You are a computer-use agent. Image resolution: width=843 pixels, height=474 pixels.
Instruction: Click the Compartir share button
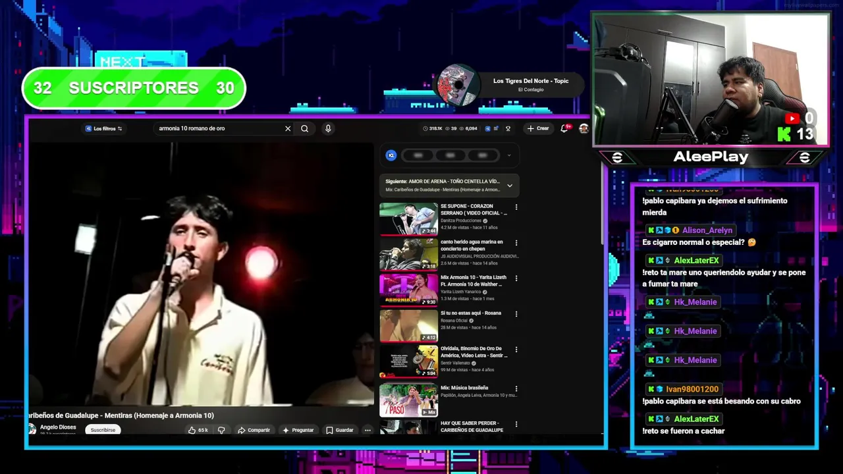click(x=254, y=430)
